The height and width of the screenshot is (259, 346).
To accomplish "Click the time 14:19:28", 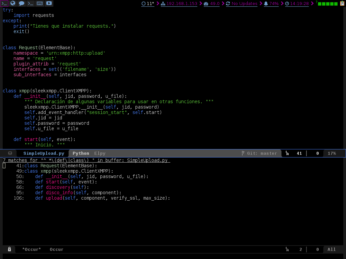I will coord(299,3).
